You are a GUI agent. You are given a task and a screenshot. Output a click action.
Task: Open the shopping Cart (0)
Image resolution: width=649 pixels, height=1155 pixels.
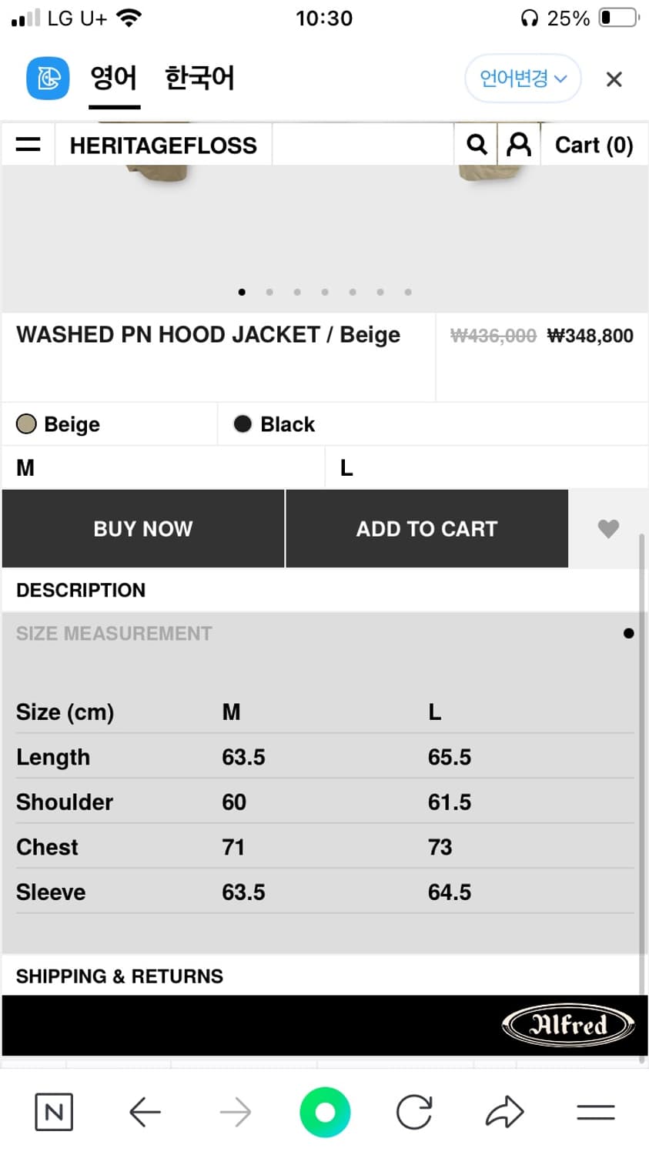594,145
